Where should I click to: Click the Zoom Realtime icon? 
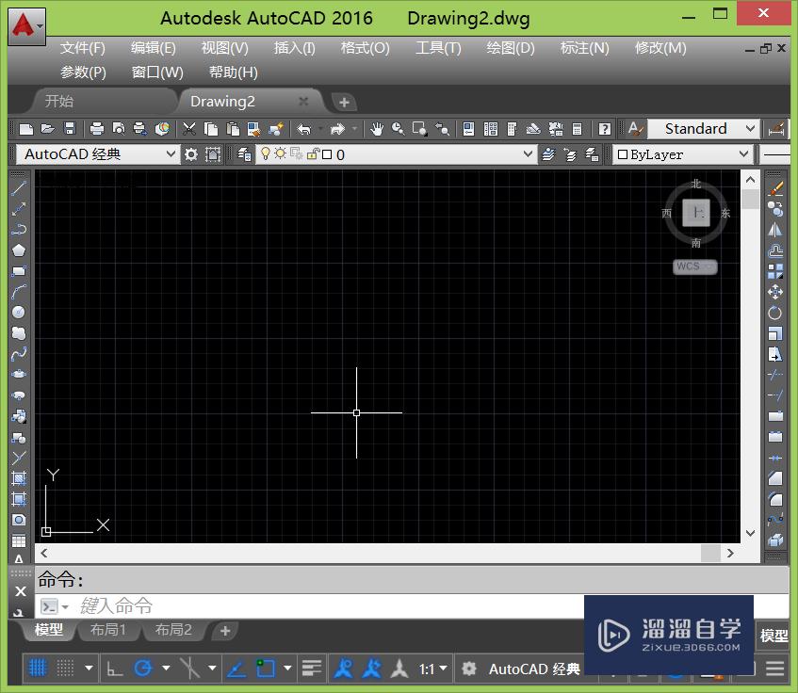[396, 129]
